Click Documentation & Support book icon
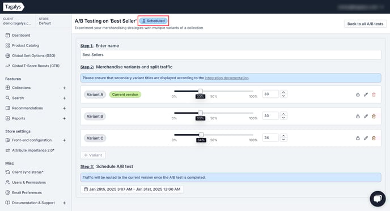 8,203
